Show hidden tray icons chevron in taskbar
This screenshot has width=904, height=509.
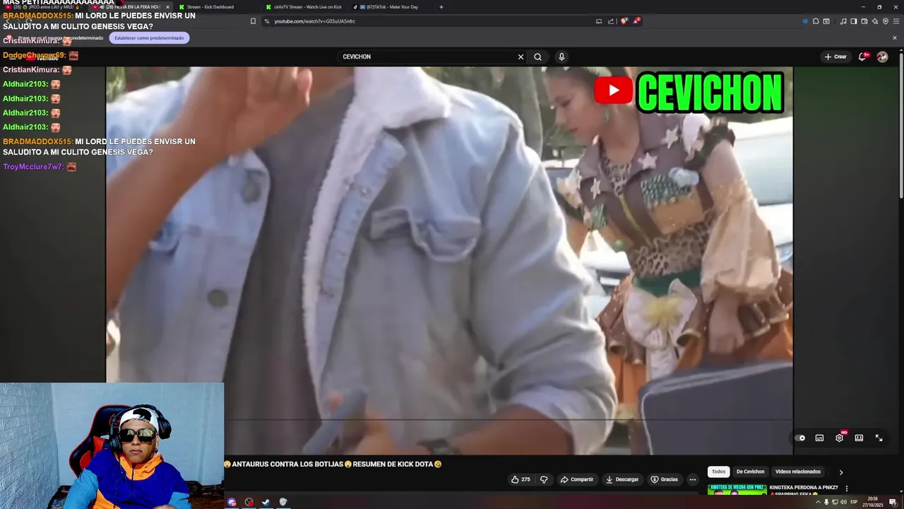pos(819,502)
